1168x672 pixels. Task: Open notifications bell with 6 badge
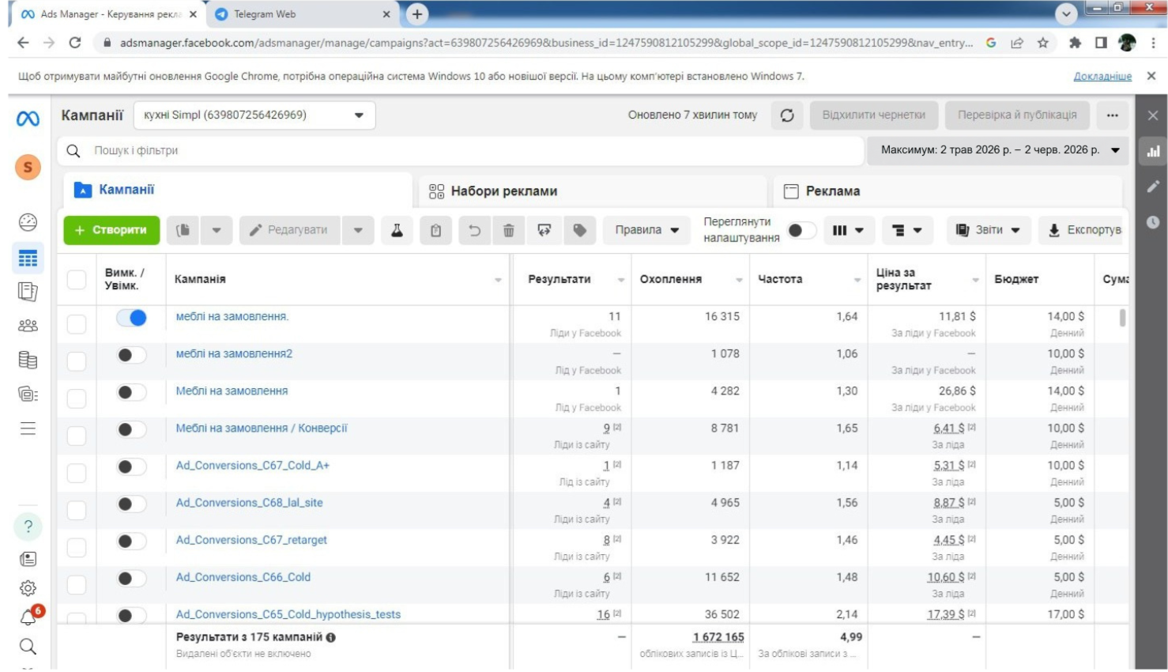pyautogui.click(x=28, y=617)
